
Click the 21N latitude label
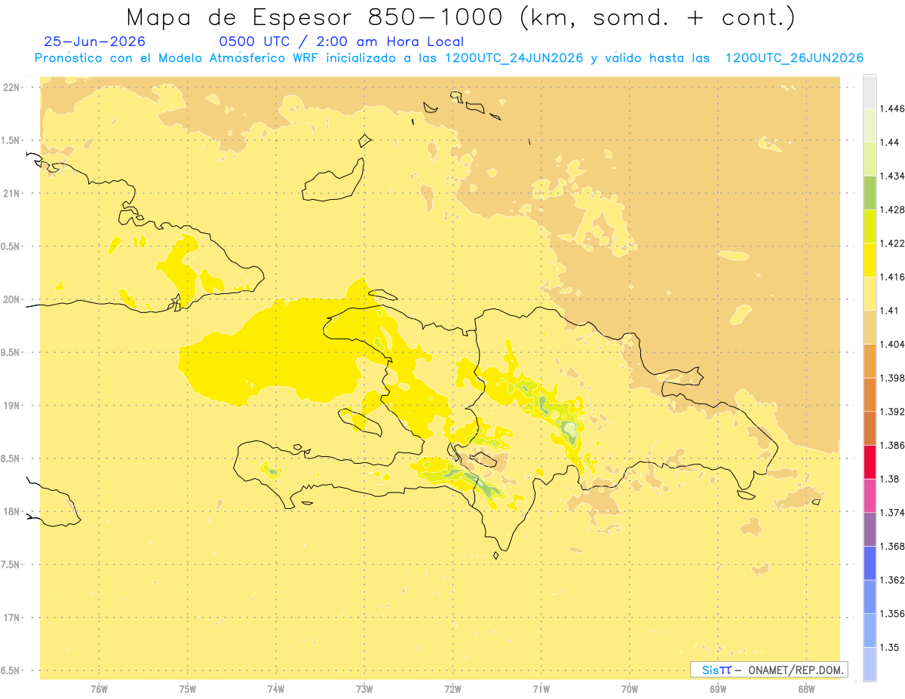click(x=12, y=194)
